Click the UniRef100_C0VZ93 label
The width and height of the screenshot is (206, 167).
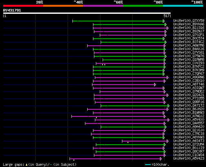coord(189,63)
